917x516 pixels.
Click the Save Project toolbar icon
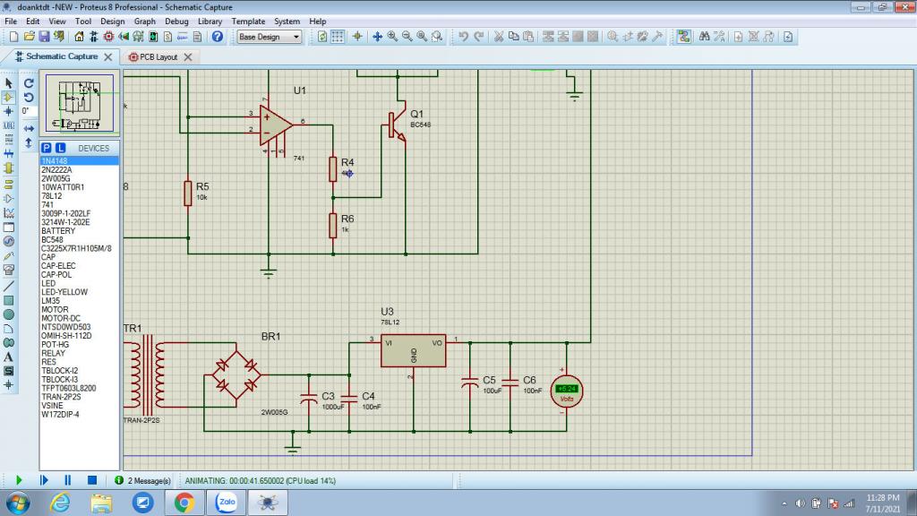coord(44,37)
